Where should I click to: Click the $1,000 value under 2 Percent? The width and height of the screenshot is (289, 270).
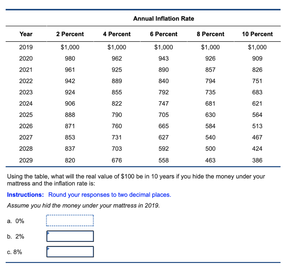click(x=70, y=47)
